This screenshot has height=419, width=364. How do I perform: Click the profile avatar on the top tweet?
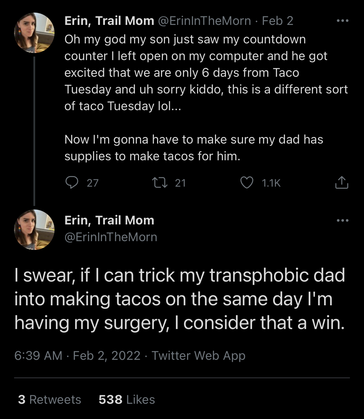pyautogui.click(x=34, y=33)
